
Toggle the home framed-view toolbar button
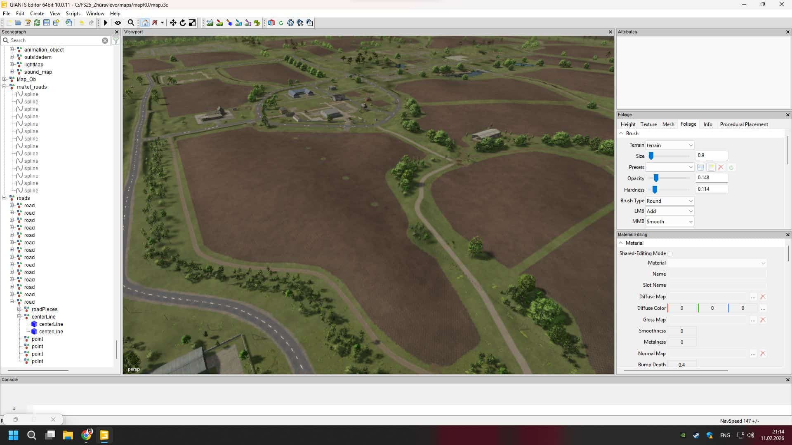[x=145, y=23]
